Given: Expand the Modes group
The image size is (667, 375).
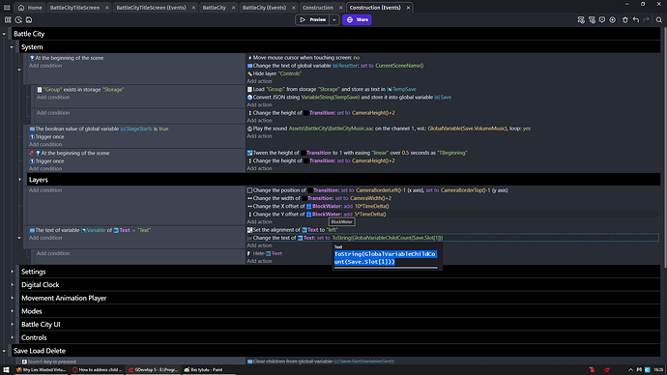Looking at the screenshot, I should pyautogui.click(x=12, y=311).
